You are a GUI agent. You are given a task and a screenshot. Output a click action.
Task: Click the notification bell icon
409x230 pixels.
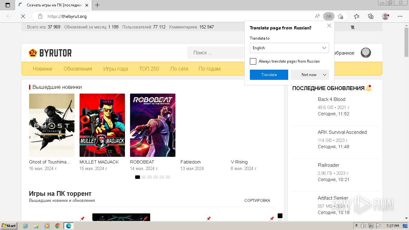click(x=368, y=88)
